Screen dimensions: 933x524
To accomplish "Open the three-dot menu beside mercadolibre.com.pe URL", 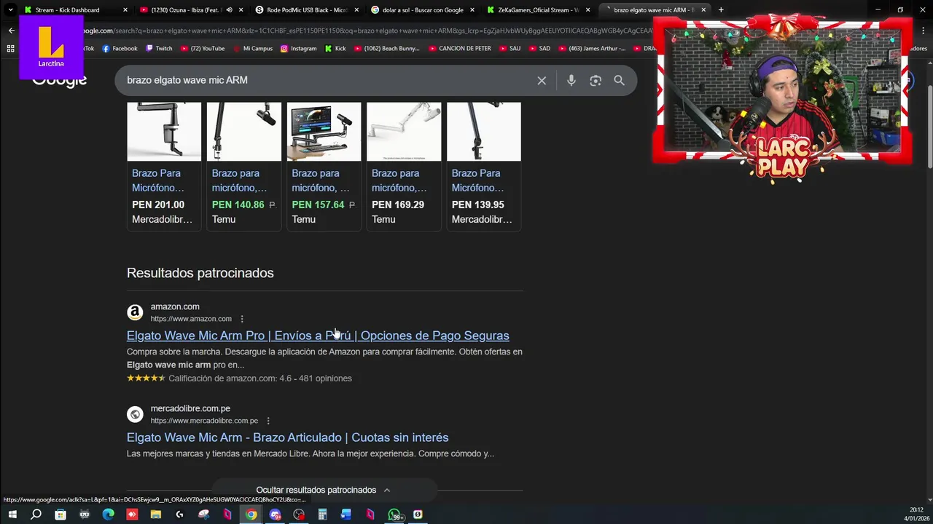I will coord(268,421).
